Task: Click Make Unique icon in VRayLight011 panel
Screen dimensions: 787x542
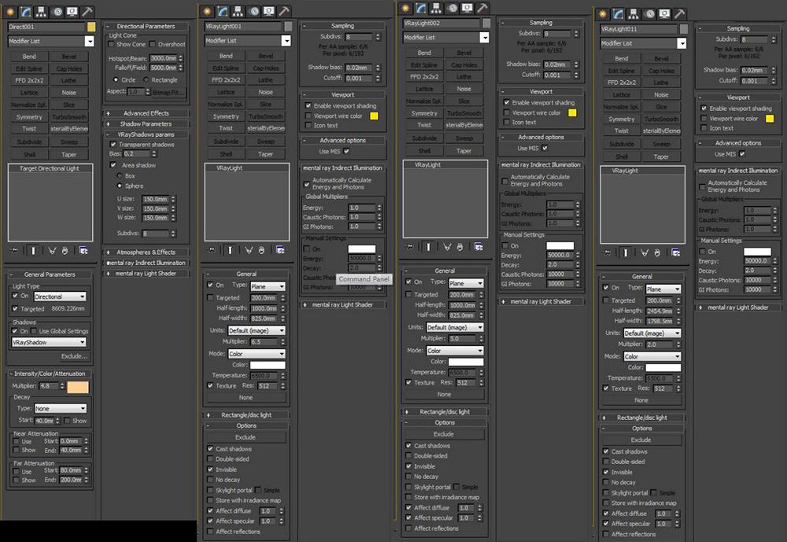Action: point(644,253)
